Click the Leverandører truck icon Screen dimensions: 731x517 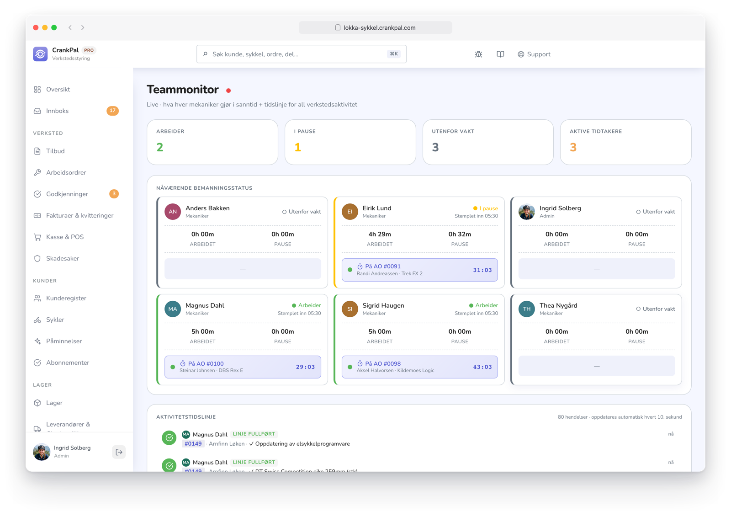[37, 428]
